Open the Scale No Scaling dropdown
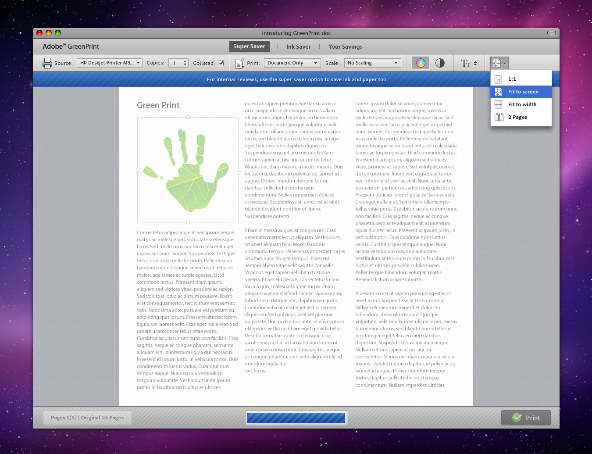This screenshot has height=454, width=592. [x=373, y=63]
